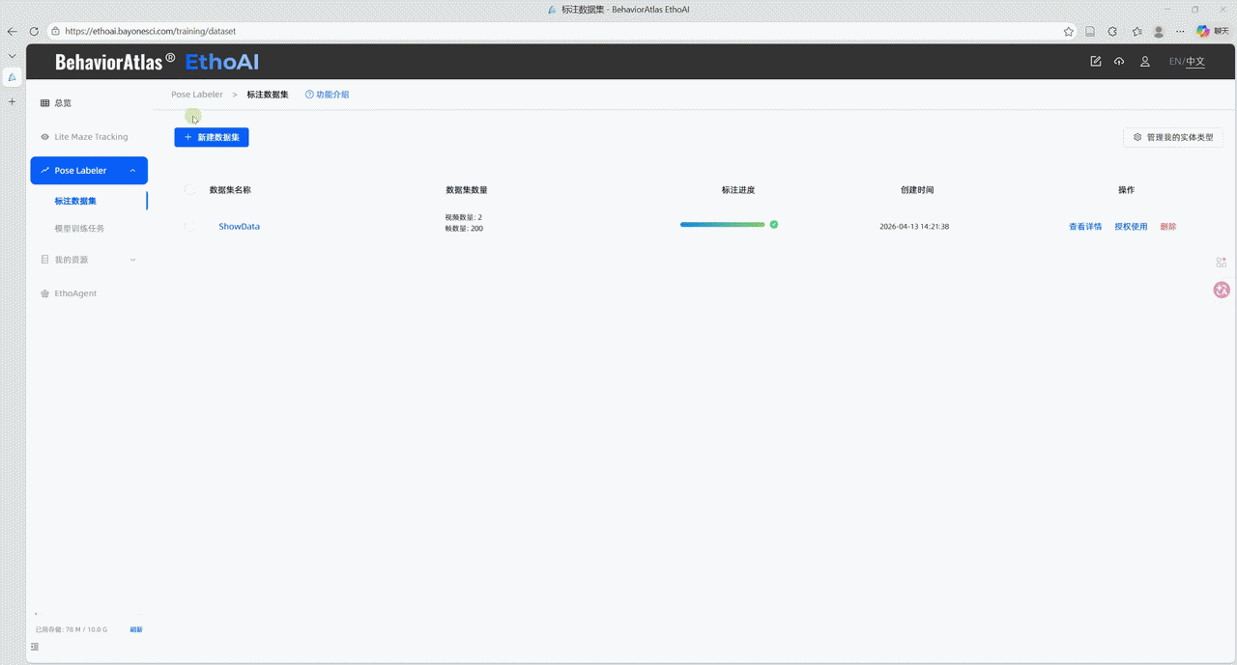Click the 新建数据集 button

(x=212, y=137)
